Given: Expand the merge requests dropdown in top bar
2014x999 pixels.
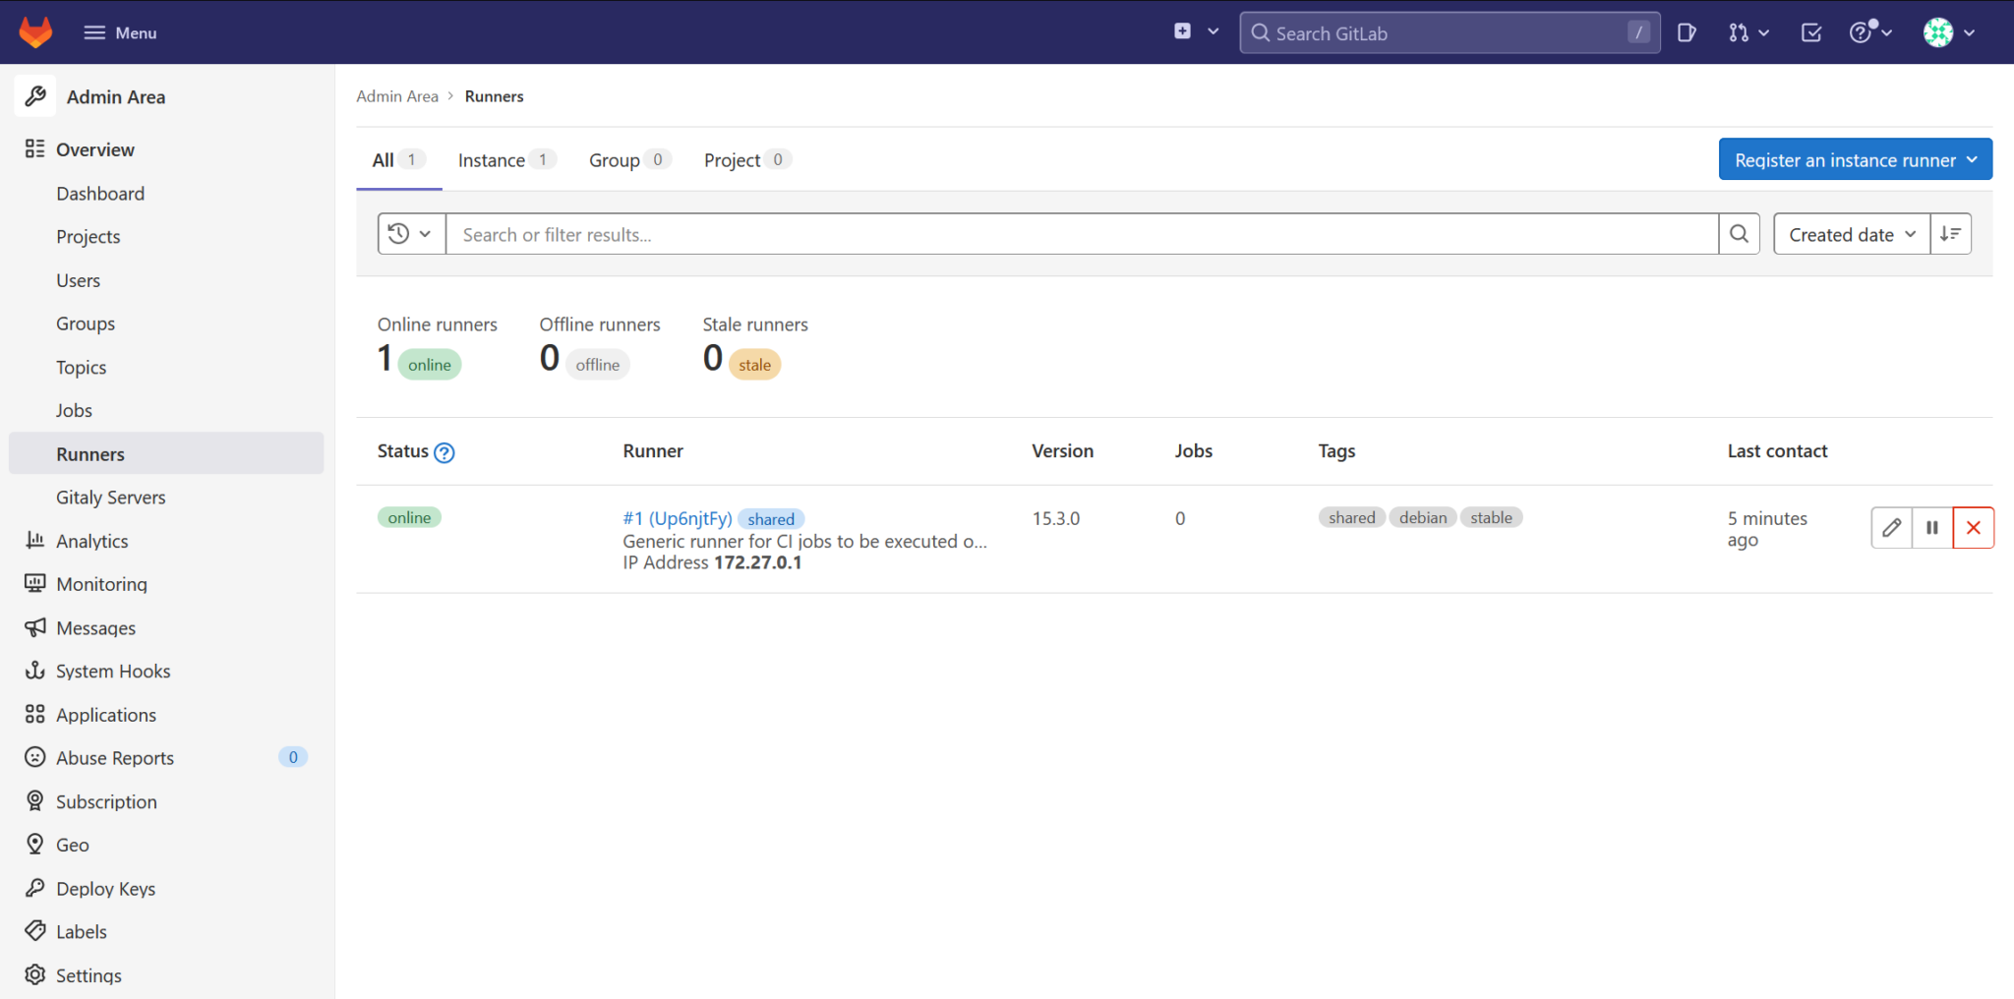Looking at the screenshot, I should pos(1762,31).
